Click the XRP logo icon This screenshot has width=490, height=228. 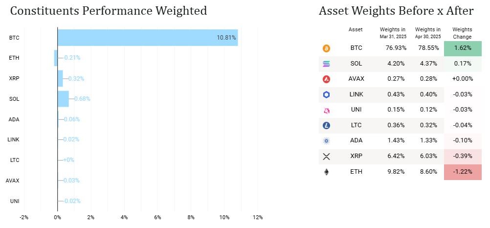[x=326, y=157]
